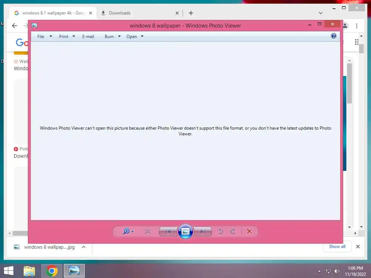
Task: Open Chrome tab search chevron
Action: (320, 13)
